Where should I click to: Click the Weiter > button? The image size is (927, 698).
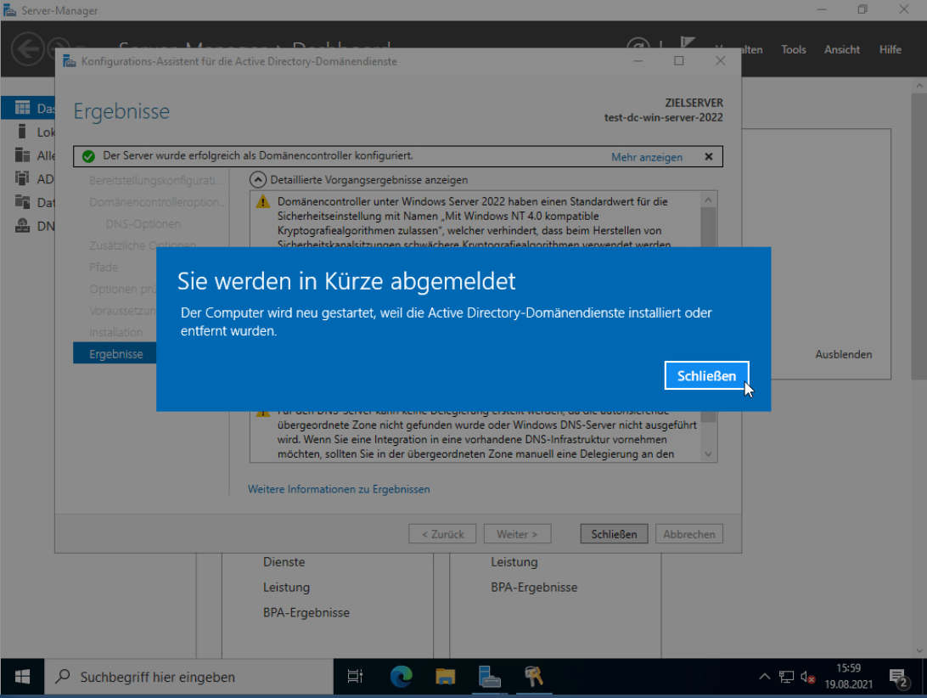click(517, 534)
